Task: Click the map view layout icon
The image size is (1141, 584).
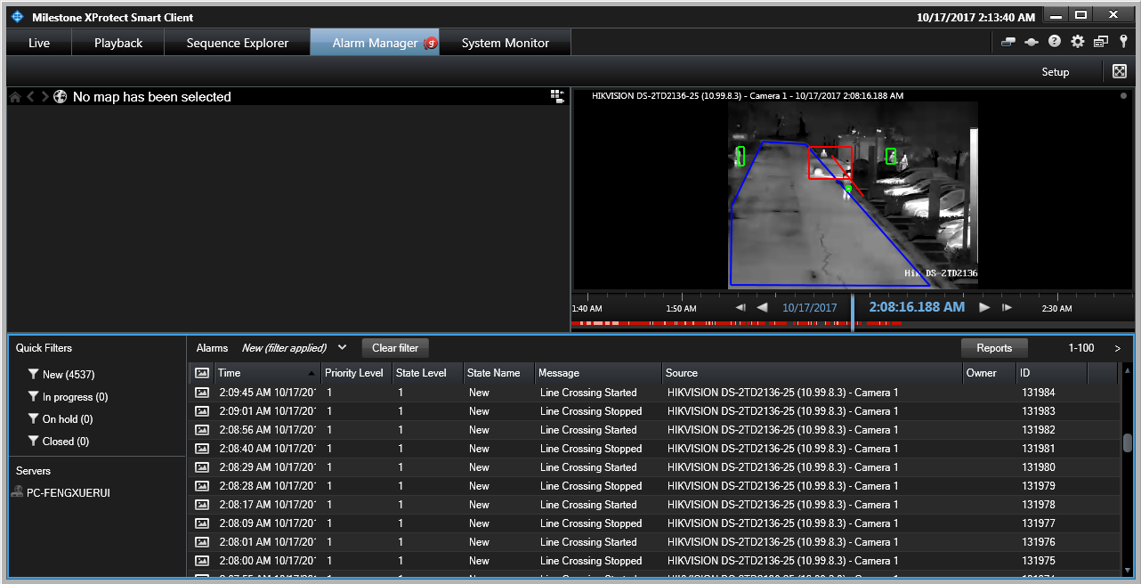Action: (557, 96)
